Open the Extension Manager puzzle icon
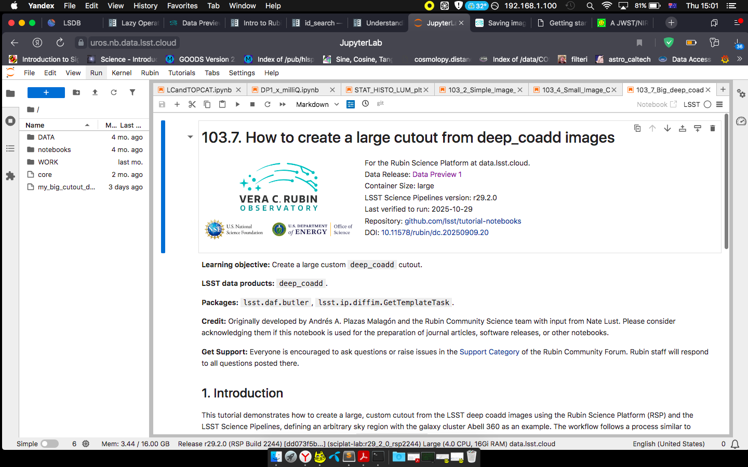 click(10, 176)
